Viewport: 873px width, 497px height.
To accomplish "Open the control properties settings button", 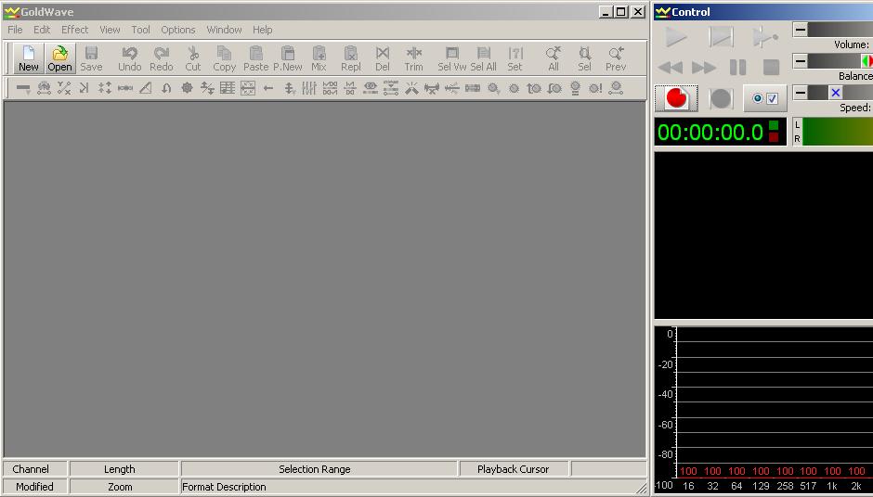I will coord(765,98).
